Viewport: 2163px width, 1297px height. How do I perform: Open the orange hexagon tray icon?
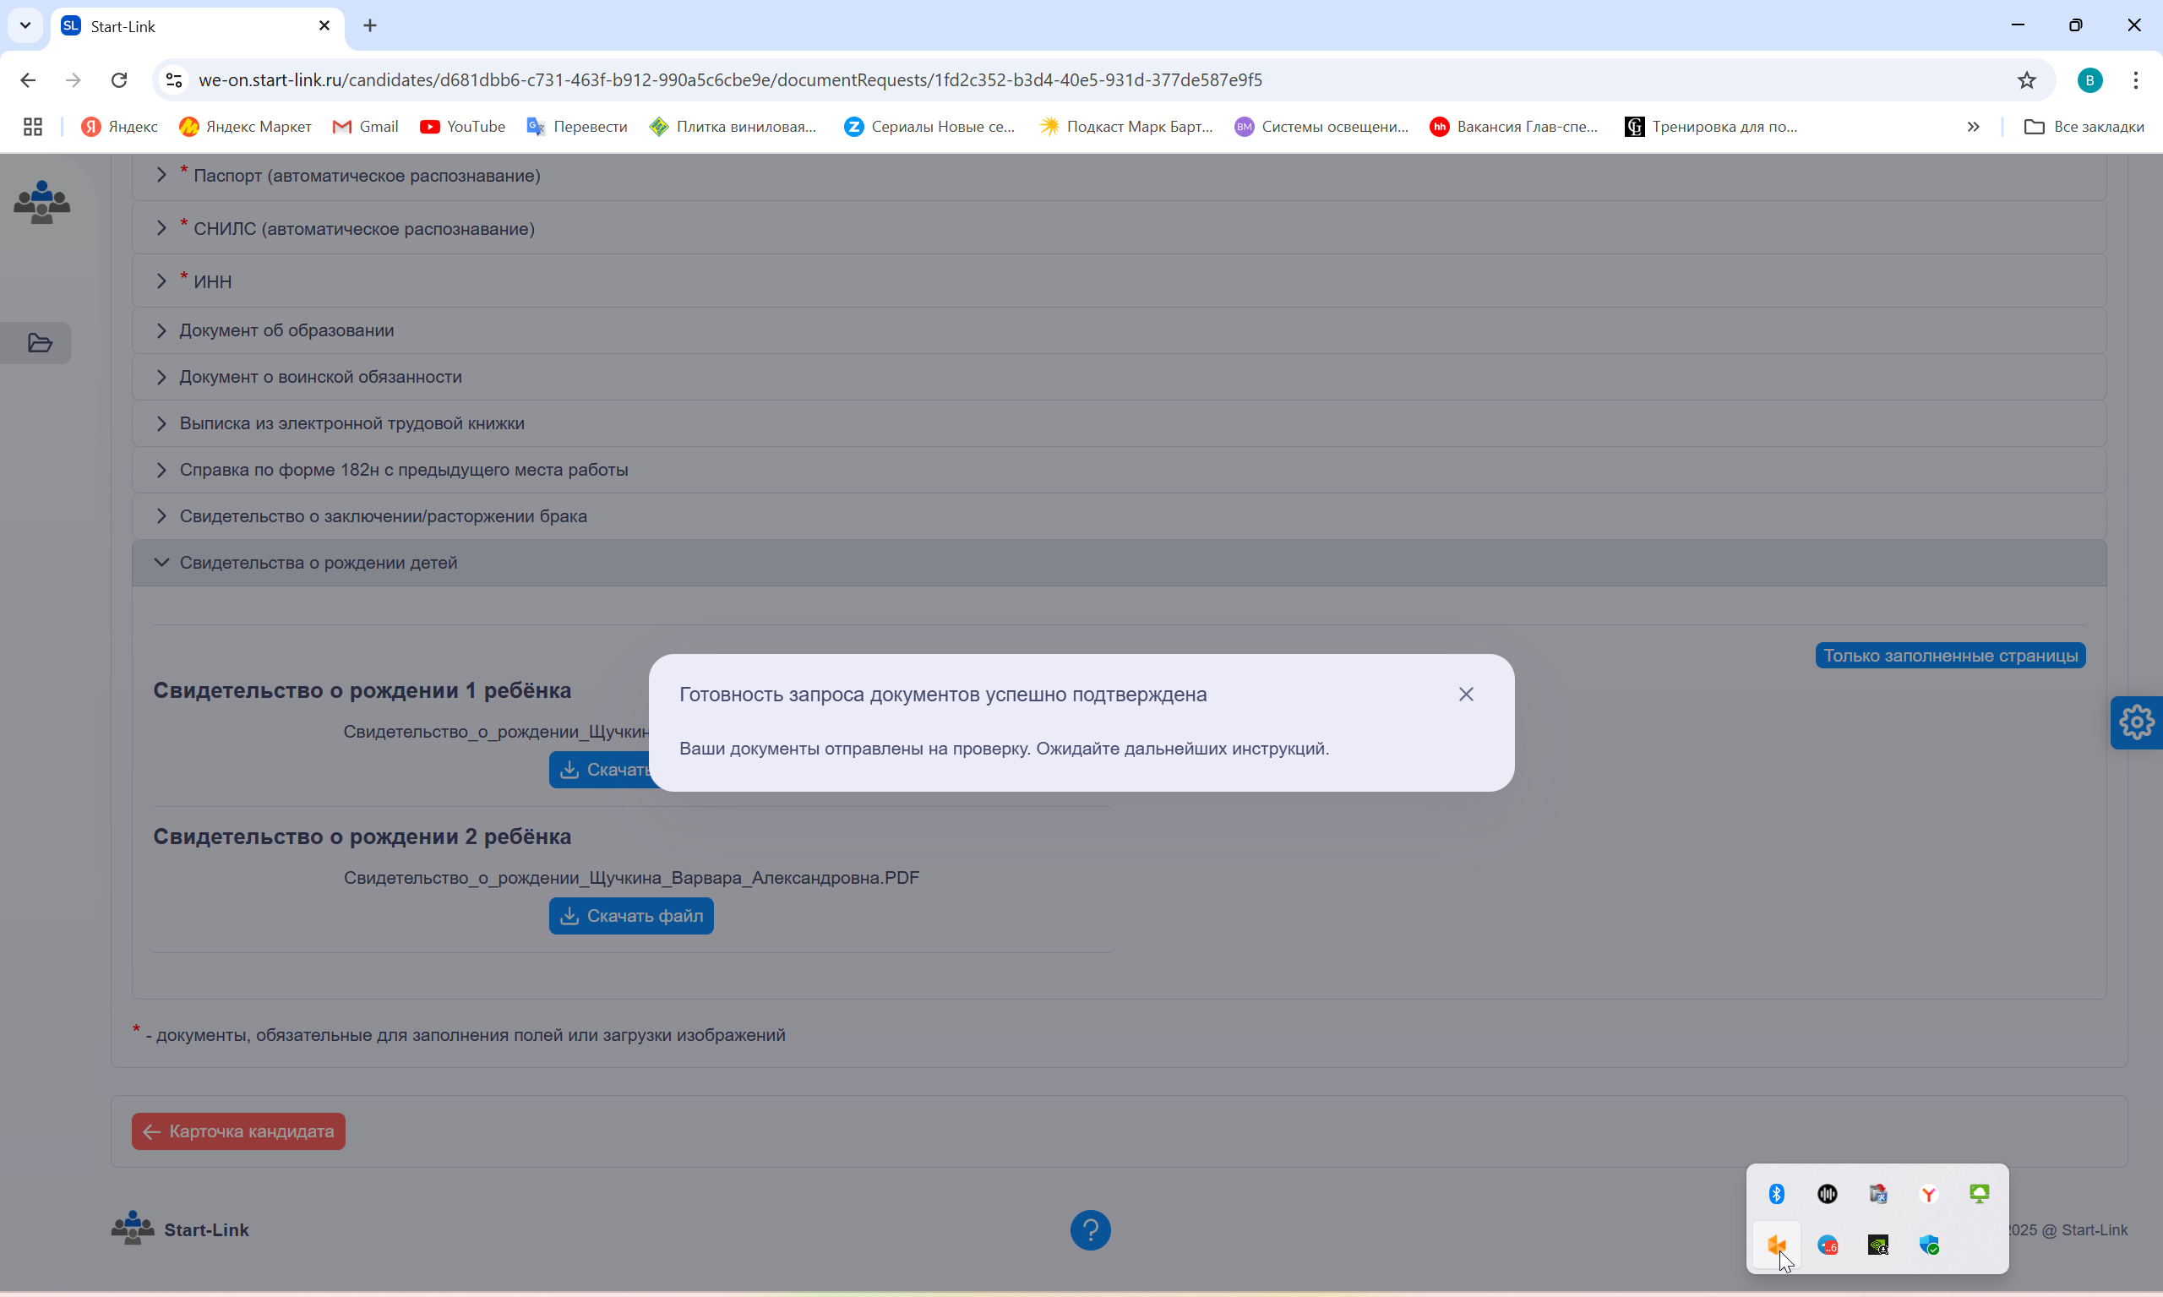(x=1776, y=1244)
